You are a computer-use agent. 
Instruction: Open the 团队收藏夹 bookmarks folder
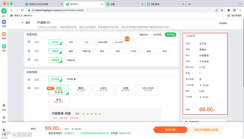(234, 15)
